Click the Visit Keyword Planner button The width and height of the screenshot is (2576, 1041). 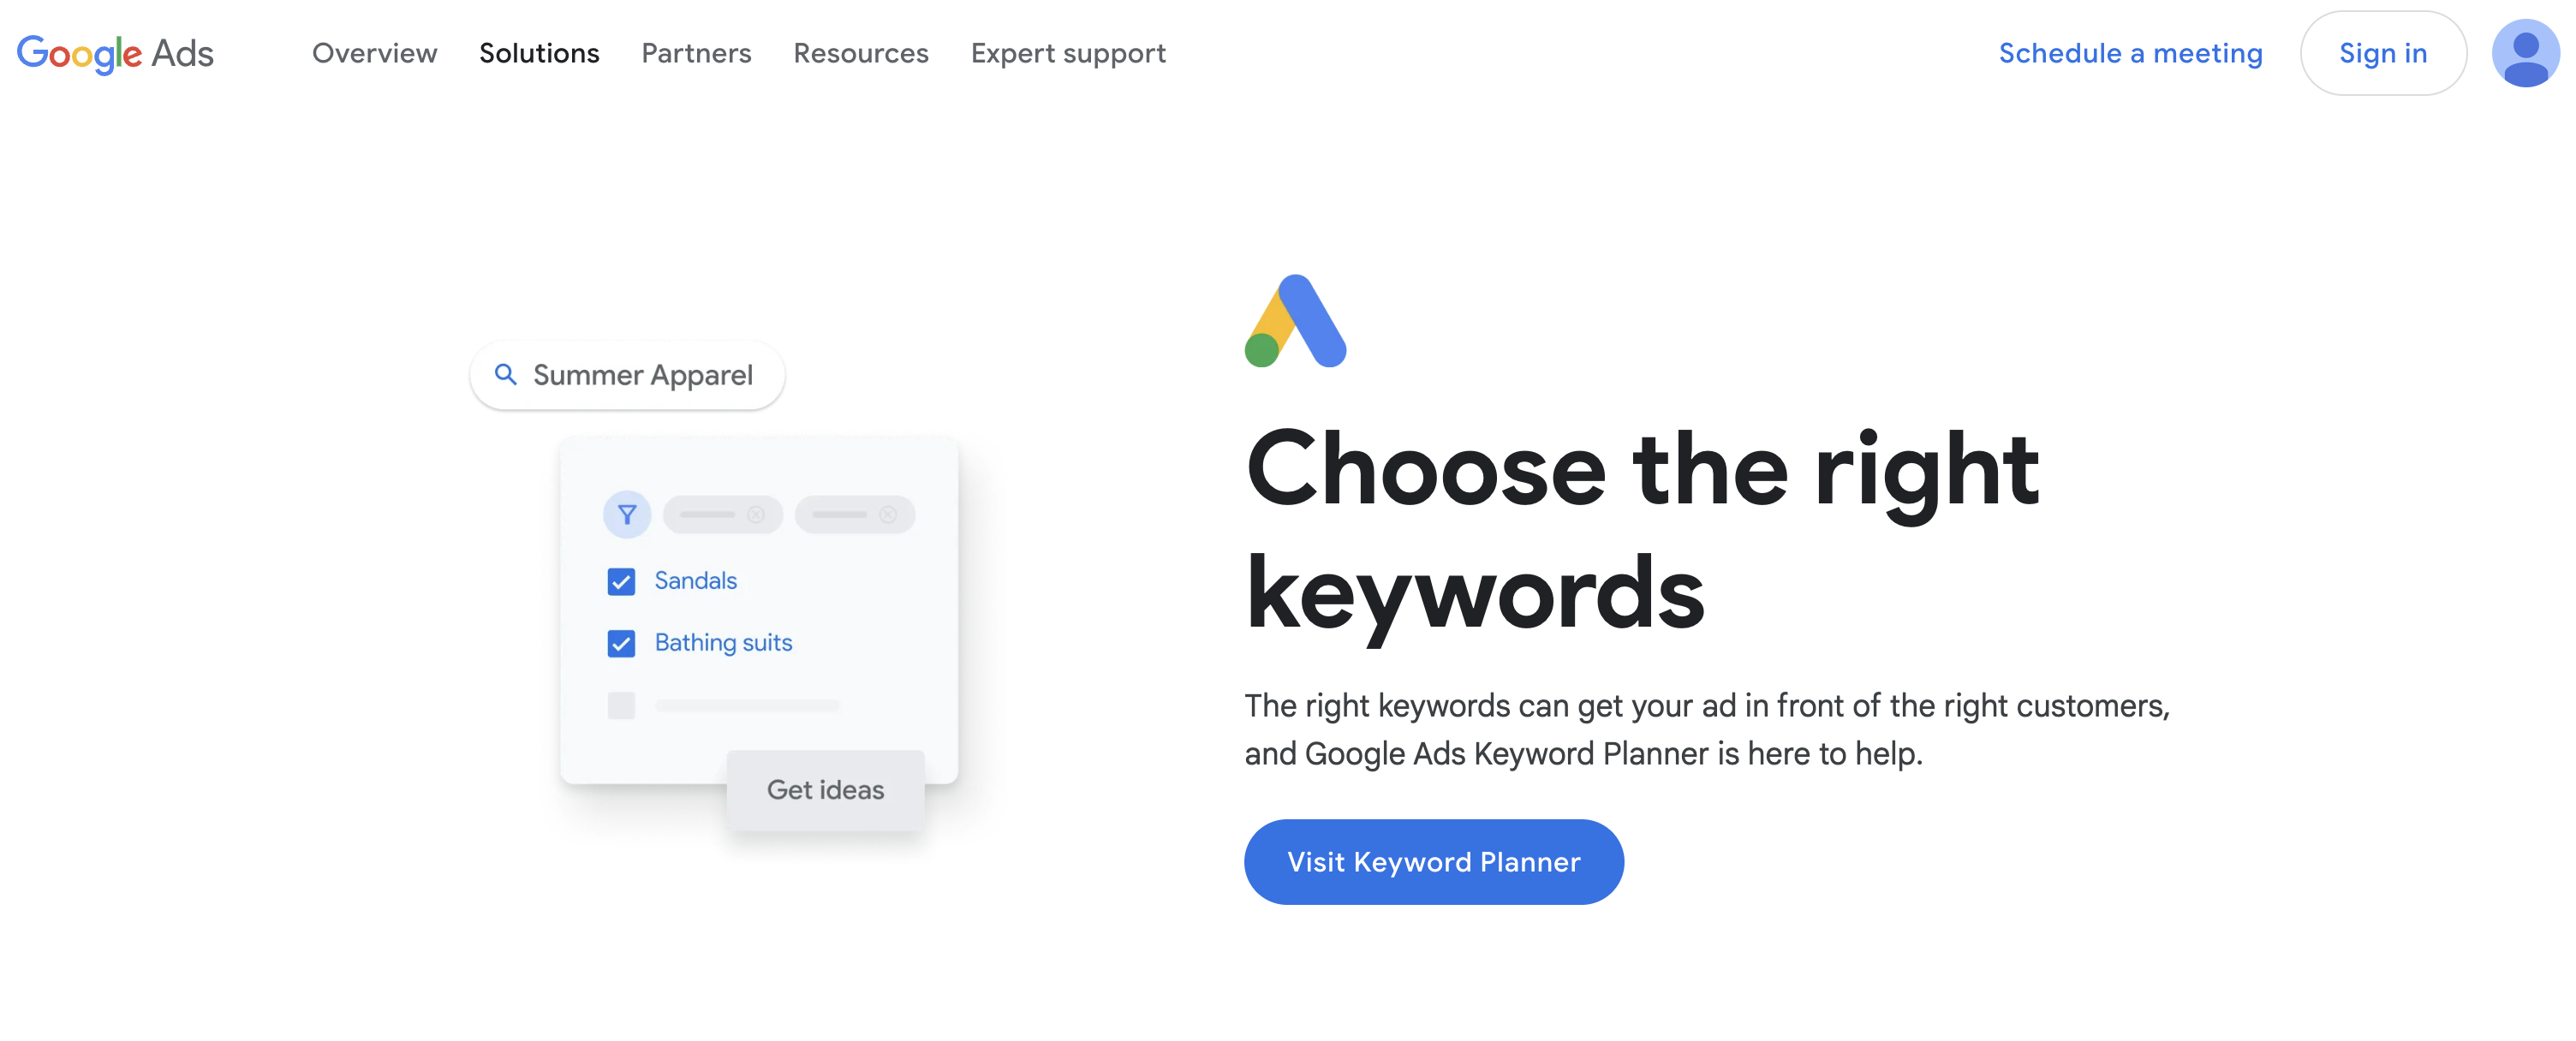point(1431,862)
